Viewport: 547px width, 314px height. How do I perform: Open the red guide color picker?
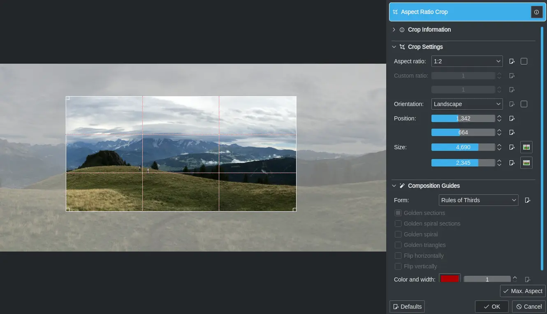pos(450,278)
